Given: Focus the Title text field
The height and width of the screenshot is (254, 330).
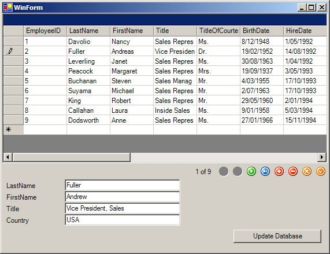Looking at the screenshot, I should (123, 208).
